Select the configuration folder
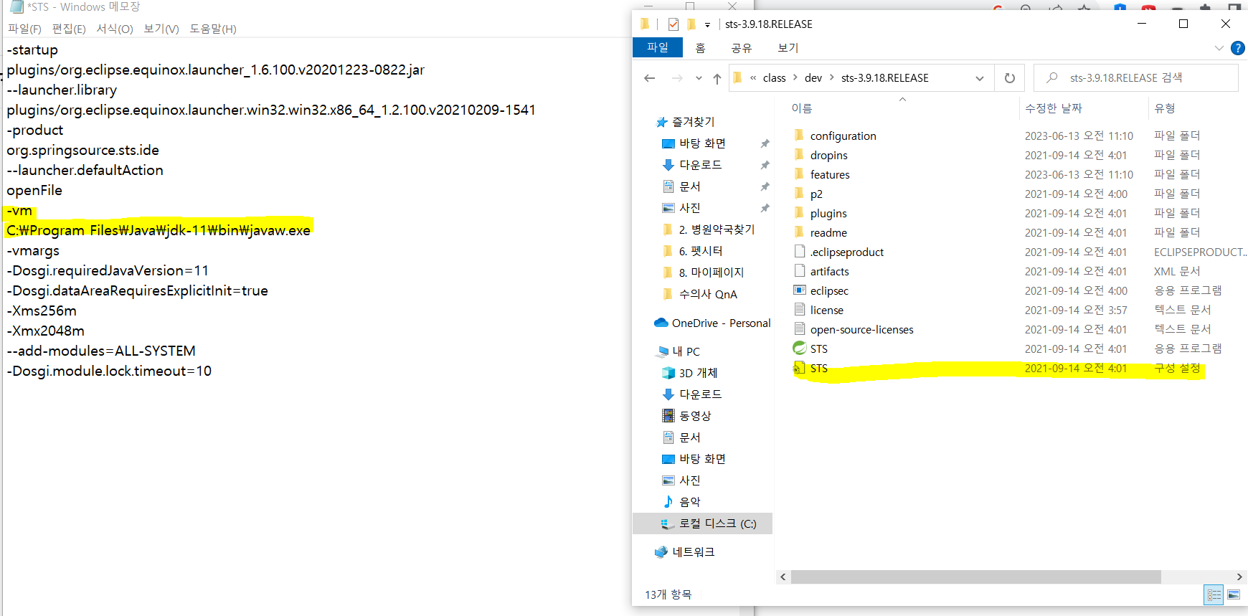 click(x=843, y=136)
